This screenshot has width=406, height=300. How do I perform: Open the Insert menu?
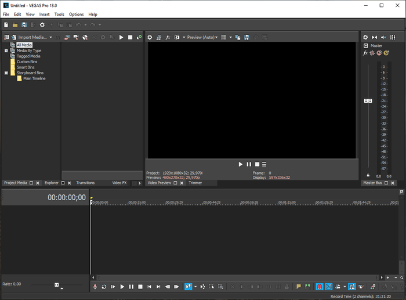click(x=44, y=15)
